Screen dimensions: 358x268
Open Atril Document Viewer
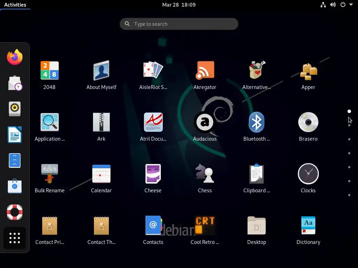153,122
